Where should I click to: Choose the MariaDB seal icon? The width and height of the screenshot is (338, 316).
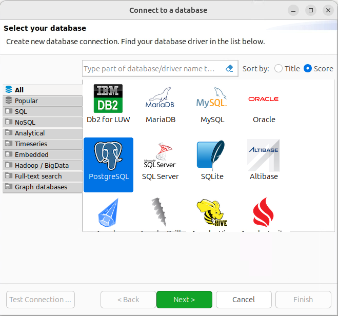coord(160,99)
